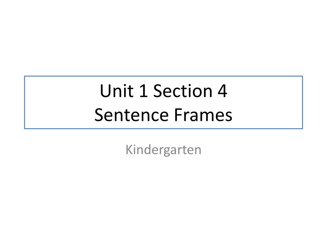This screenshot has height=245, width=327.
Task: Click the final "n" in Kindergarten
Action: 198,151
